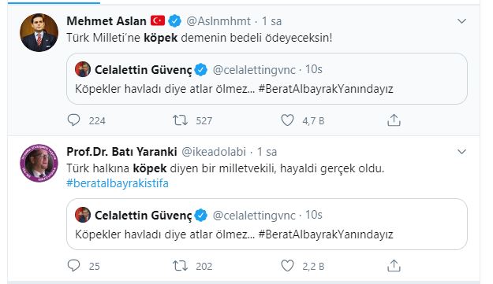Share Mehmet Aslan's tweet
The height and width of the screenshot is (284, 493).
coord(394,120)
